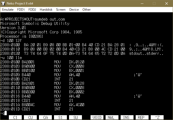Screen dimensions: 173x120
Task: Click the '-d 100 12f' command
Action: click(x=11, y=41)
